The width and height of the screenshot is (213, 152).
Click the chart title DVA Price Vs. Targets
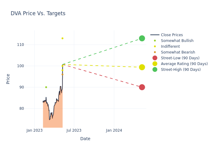[x=38, y=14]
